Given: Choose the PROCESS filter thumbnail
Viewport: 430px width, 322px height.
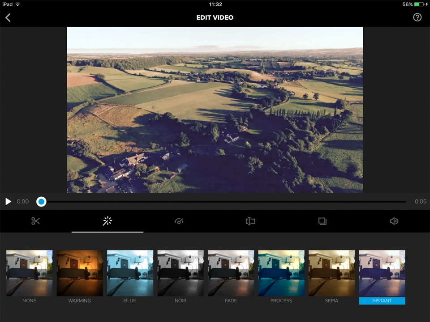Looking at the screenshot, I should pyautogui.click(x=281, y=273).
